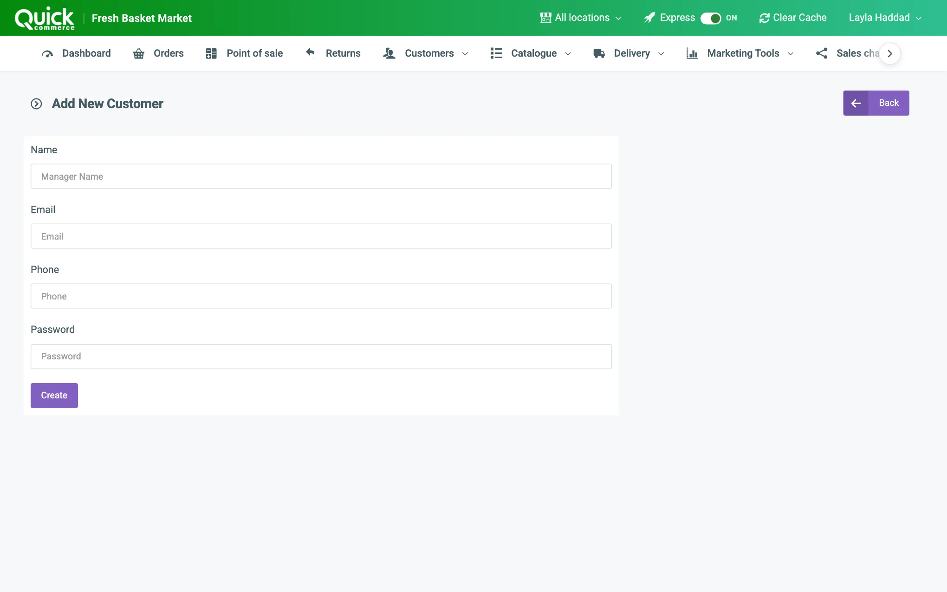Go to the Orders page
Image resolution: width=947 pixels, height=592 pixels.
158,53
